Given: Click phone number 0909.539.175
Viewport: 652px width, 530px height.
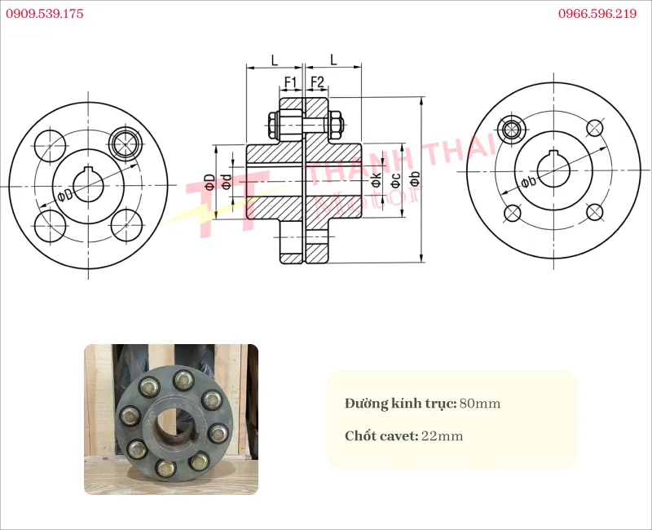Looking at the screenshot, I should click(45, 14).
